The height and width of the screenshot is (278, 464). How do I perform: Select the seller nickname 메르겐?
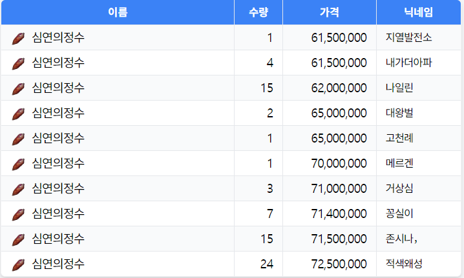(399, 163)
